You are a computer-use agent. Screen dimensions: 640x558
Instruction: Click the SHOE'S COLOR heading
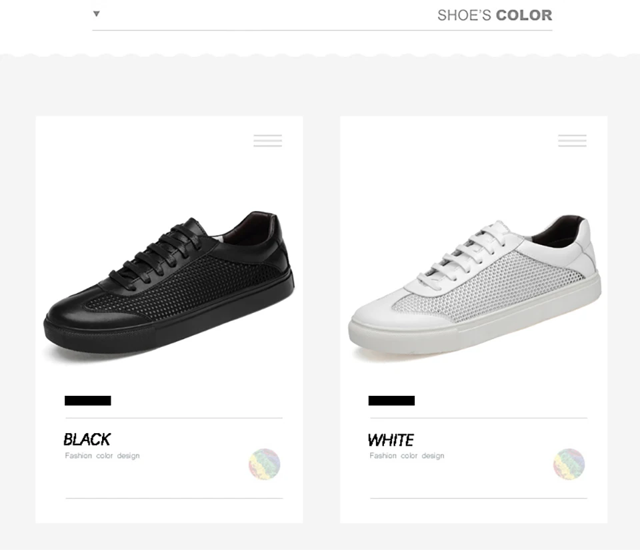point(495,15)
